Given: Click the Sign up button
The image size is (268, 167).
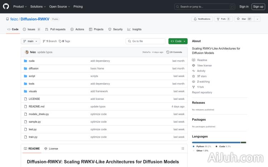Looking at the screenshot, I should click(x=258, y=6).
